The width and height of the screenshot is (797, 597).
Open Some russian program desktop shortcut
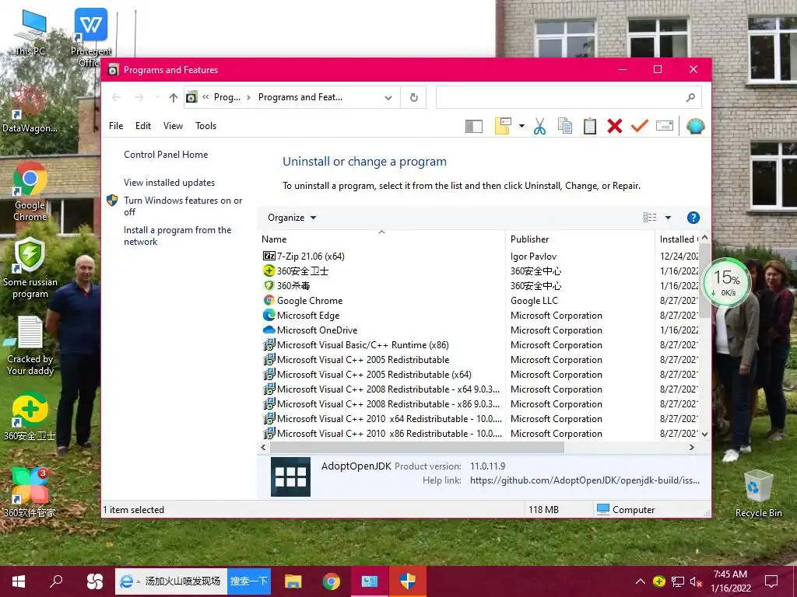pyautogui.click(x=30, y=268)
